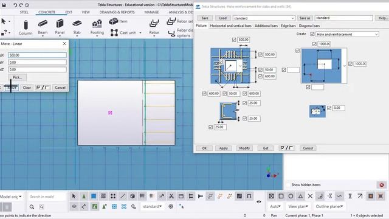Click the red X icon near Show hidden items
This screenshot has height=219, width=389.
382,185
